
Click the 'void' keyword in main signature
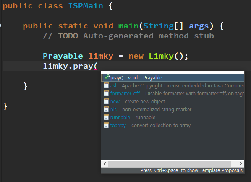[x=103, y=26]
